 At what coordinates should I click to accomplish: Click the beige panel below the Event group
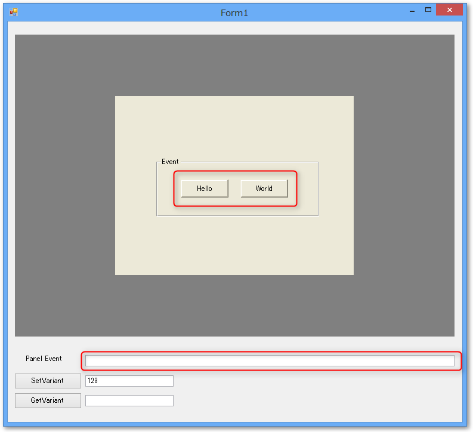pyautogui.click(x=234, y=245)
